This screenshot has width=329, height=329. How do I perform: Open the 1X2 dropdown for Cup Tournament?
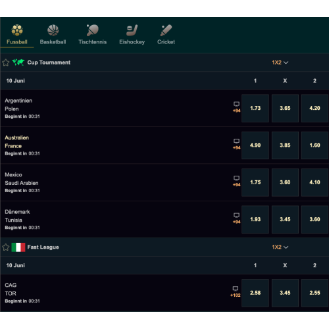click(x=280, y=63)
